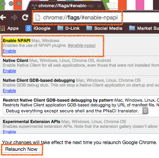Enable Native Client GDB-based debugging
The height and width of the screenshot is (158, 159).
click(x=10, y=91)
